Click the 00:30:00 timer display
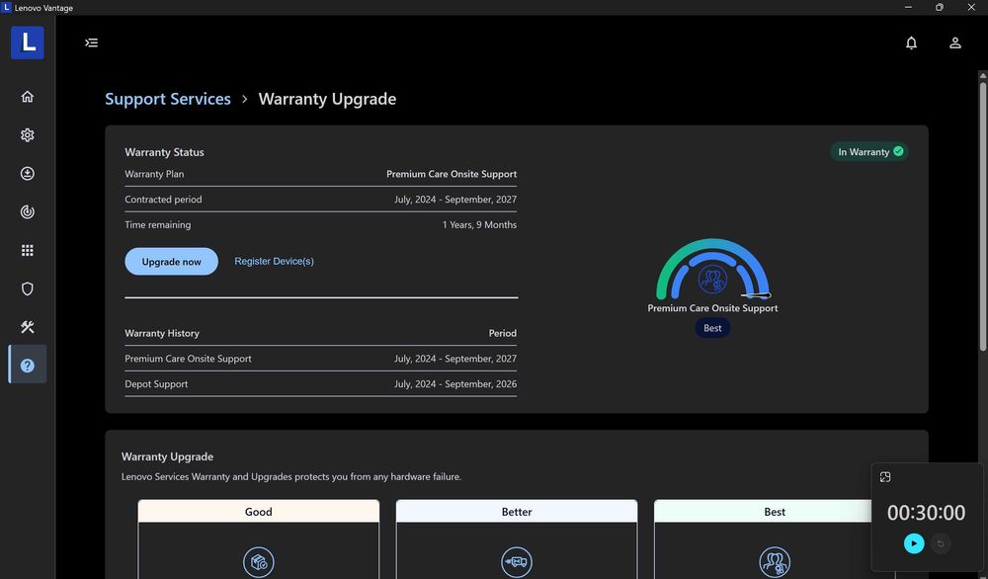The image size is (988, 579). pyautogui.click(x=927, y=513)
